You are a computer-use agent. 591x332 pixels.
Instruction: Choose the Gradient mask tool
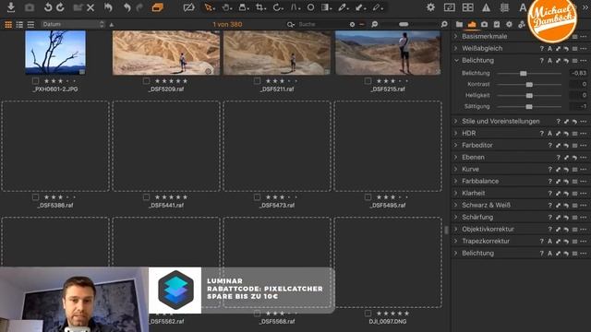[x=326, y=7]
